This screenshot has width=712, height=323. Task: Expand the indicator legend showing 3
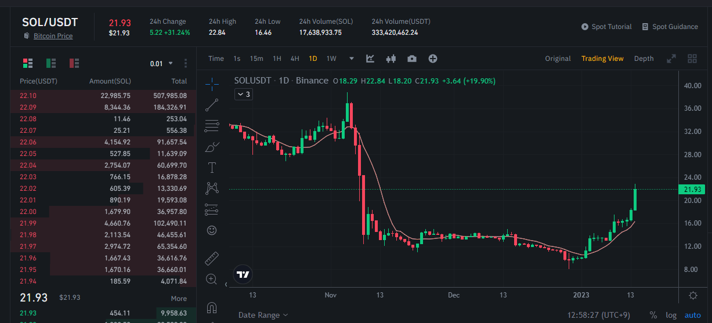(x=244, y=94)
